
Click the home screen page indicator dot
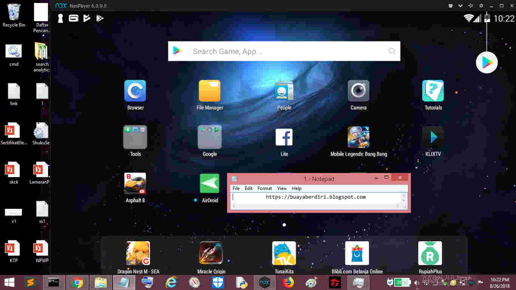tap(284, 225)
